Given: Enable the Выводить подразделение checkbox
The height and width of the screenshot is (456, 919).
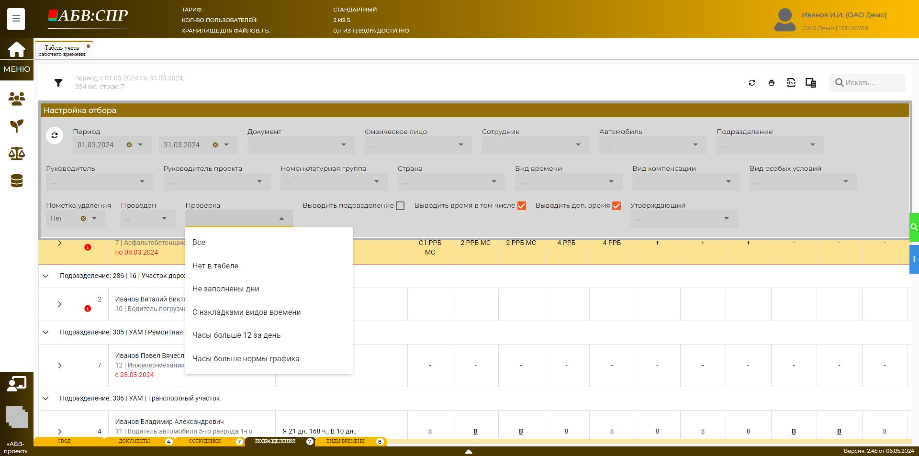Looking at the screenshot, I should click(400, 206).
